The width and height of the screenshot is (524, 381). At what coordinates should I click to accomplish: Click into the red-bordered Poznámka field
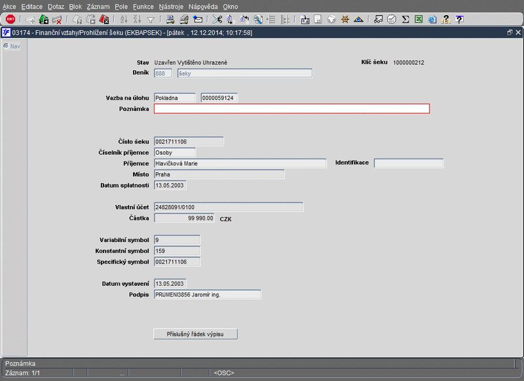click(x=291, y=109)
